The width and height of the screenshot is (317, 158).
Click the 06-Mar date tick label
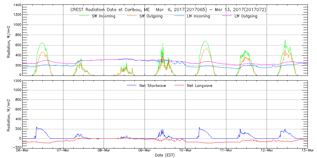[x=23, y=150]
